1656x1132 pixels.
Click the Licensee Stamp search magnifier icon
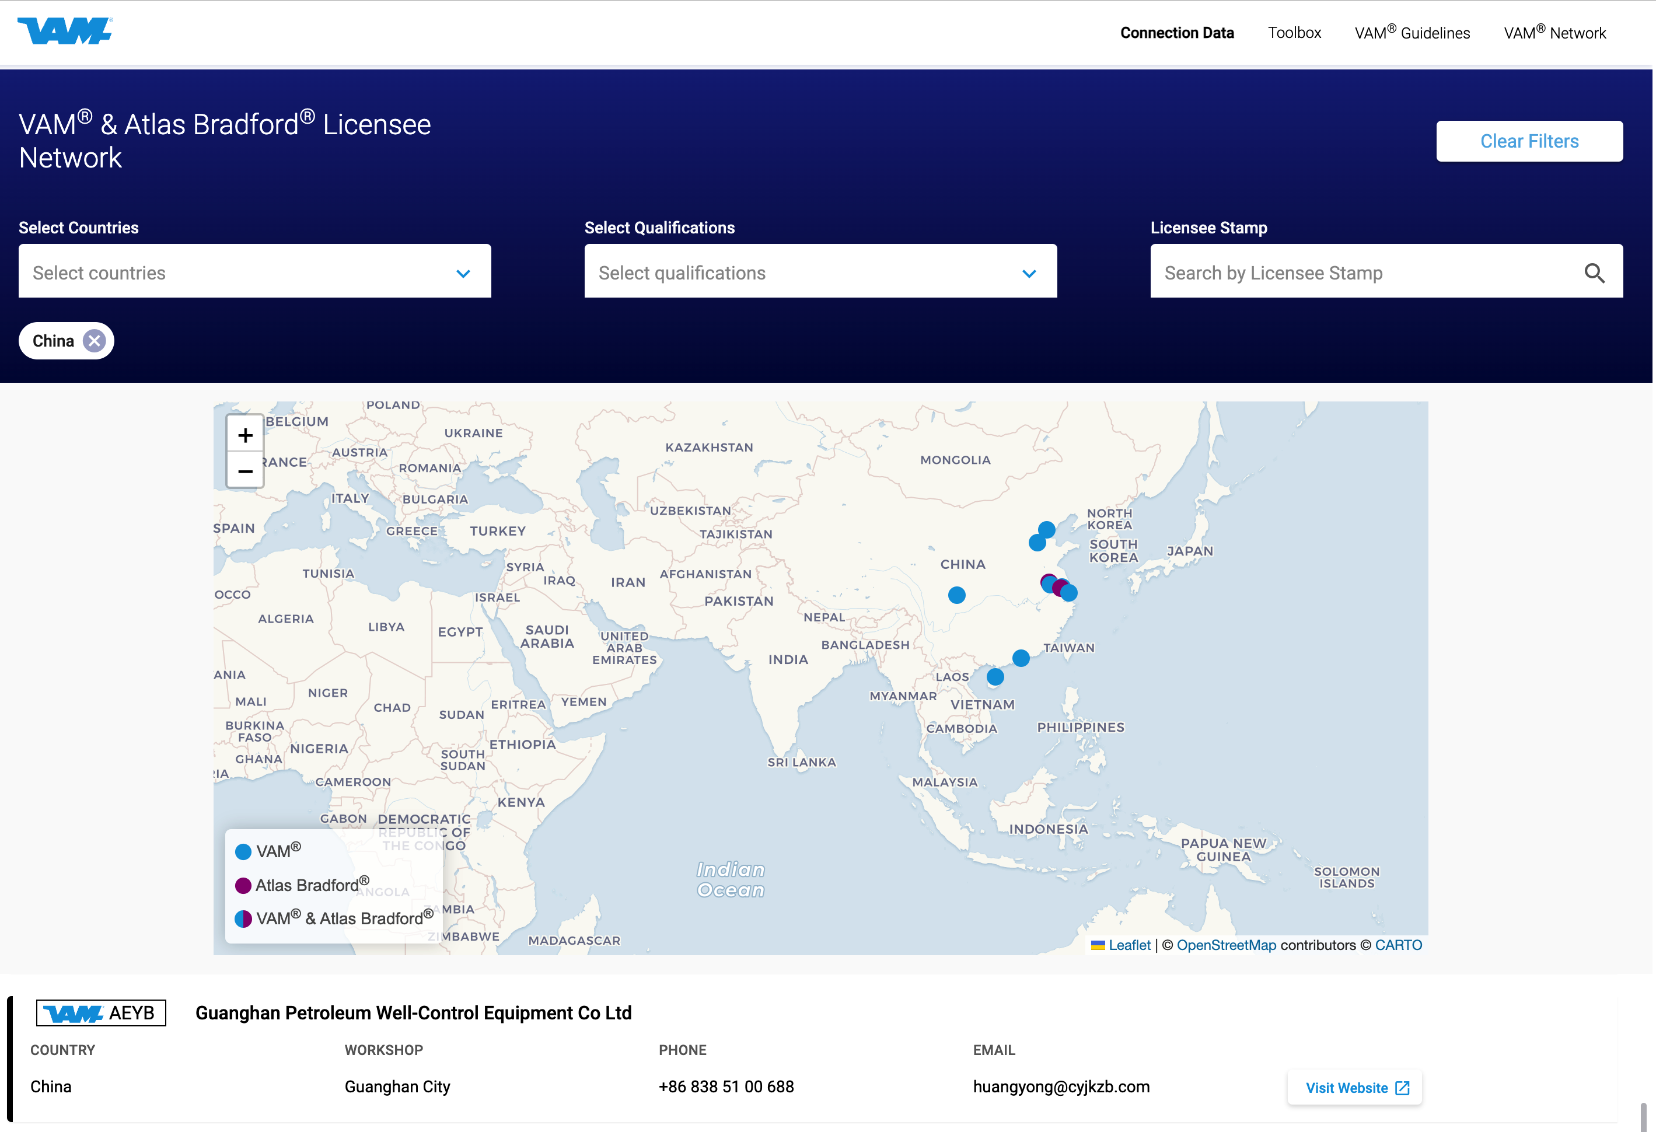pos(1594,273)
